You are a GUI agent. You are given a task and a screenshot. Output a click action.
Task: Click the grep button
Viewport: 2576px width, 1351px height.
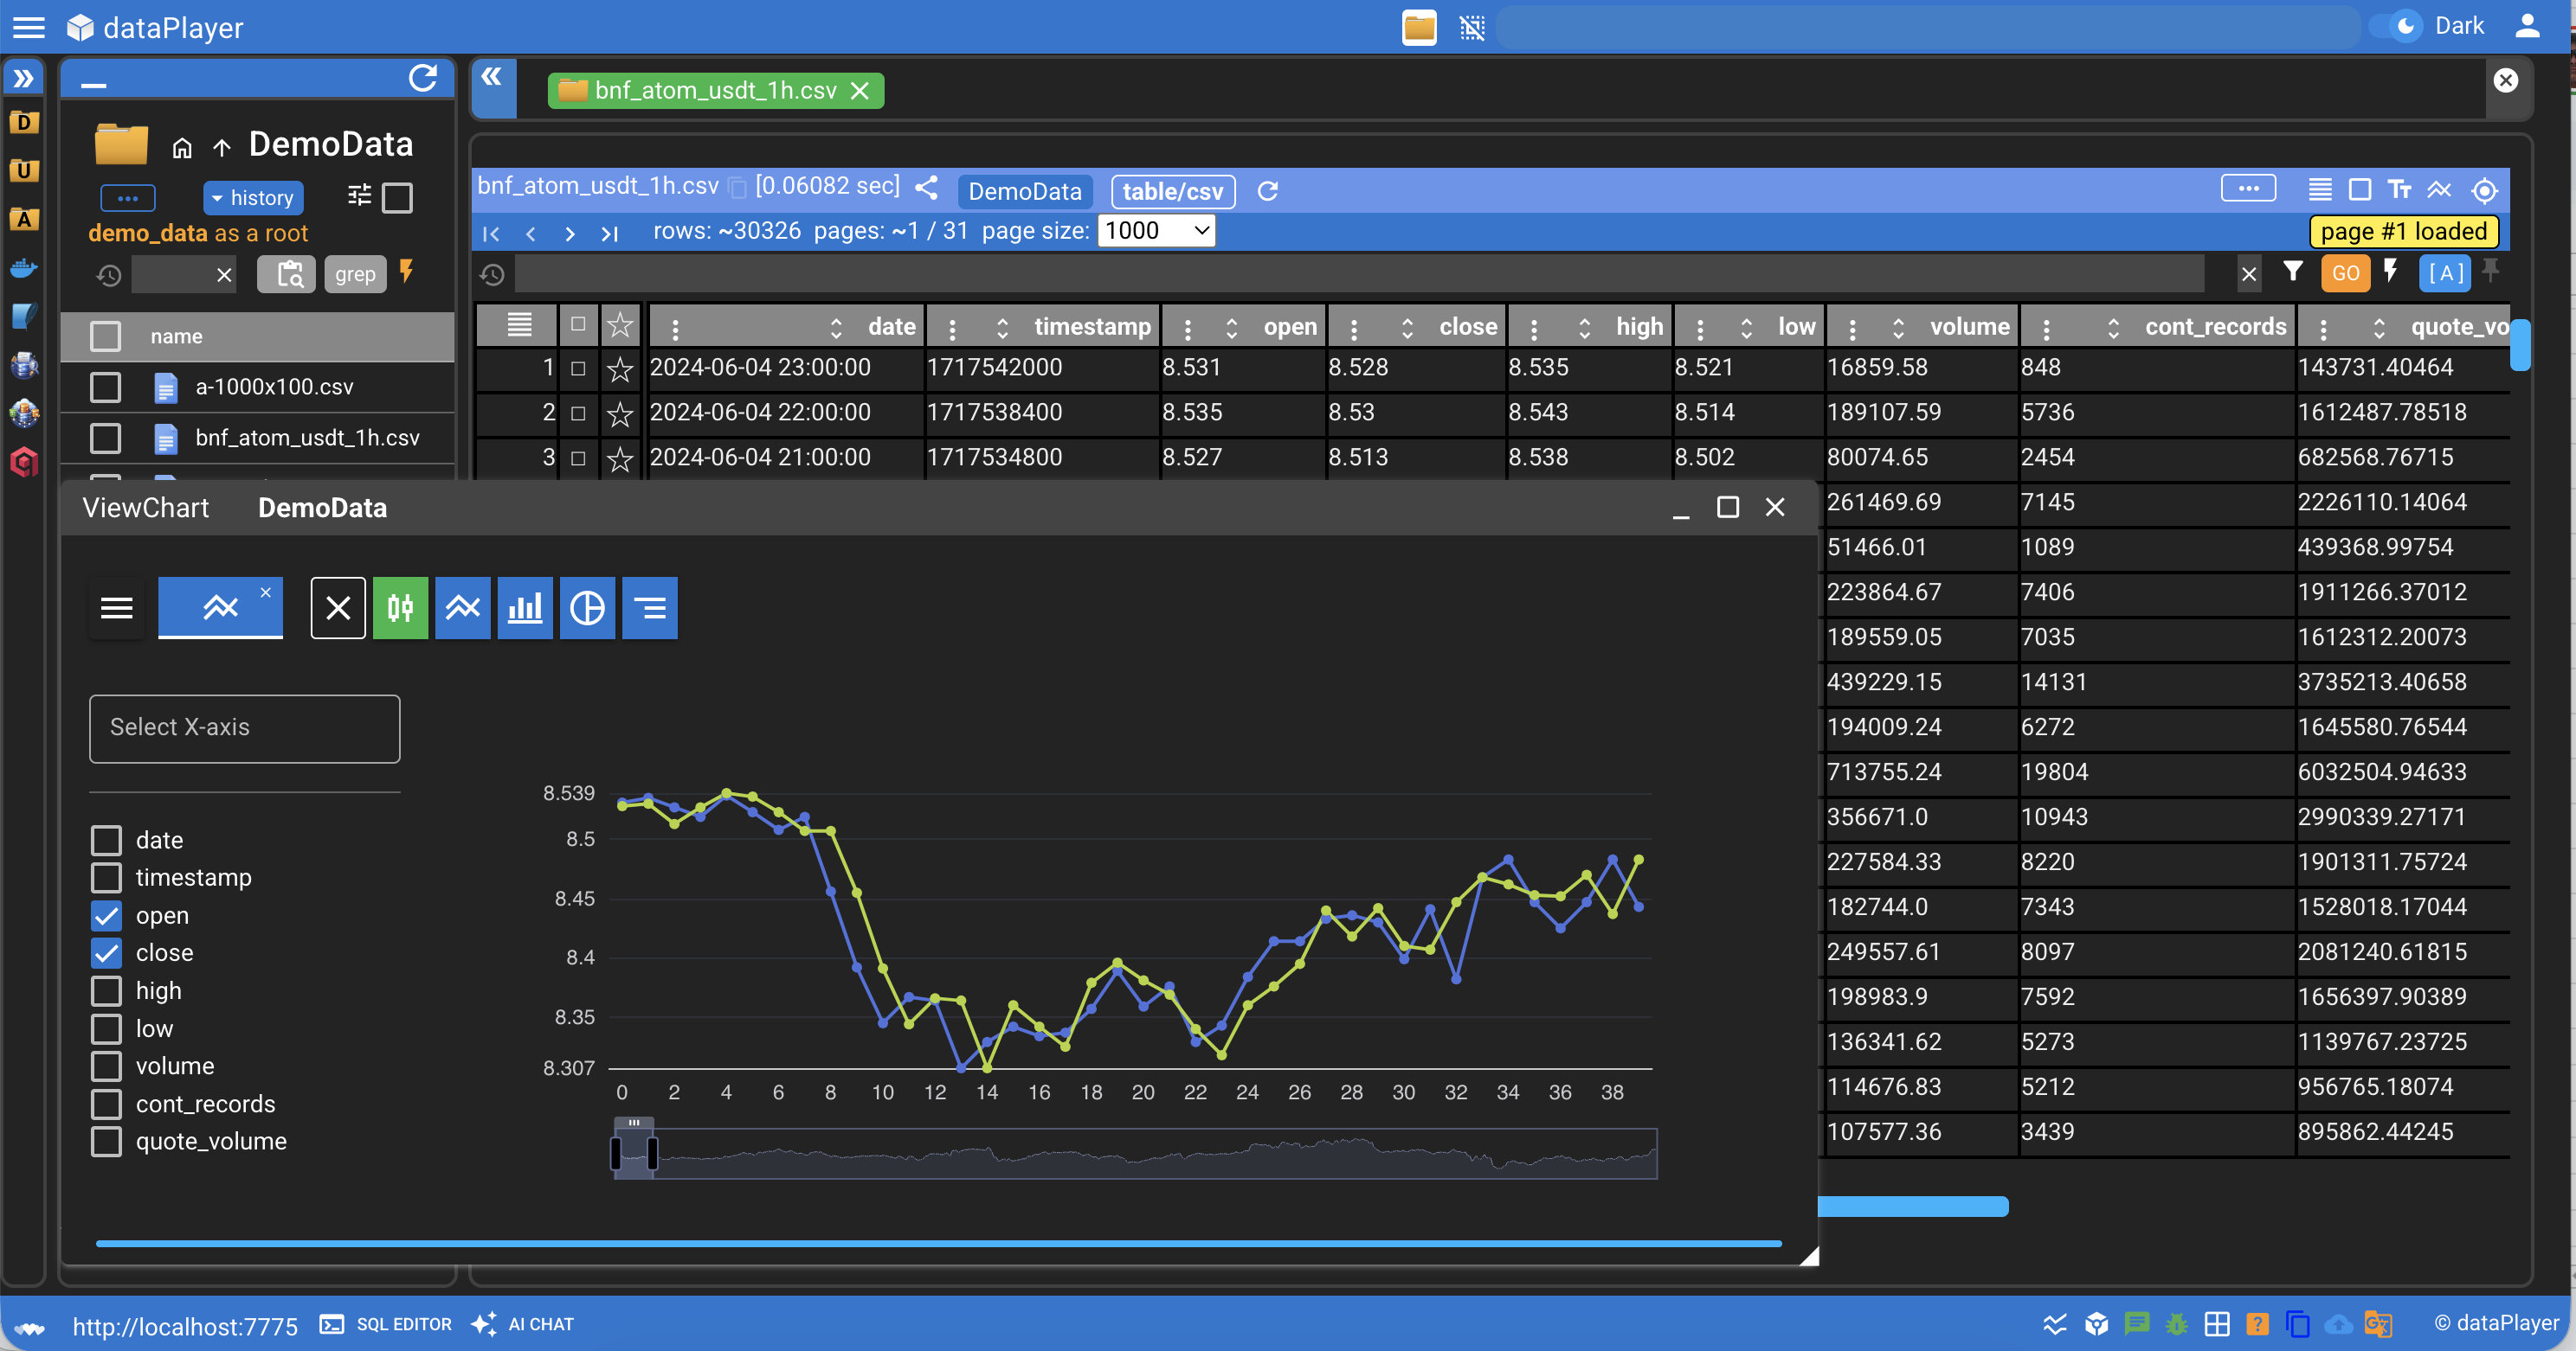pyautogui.click(x=355, y=274)
